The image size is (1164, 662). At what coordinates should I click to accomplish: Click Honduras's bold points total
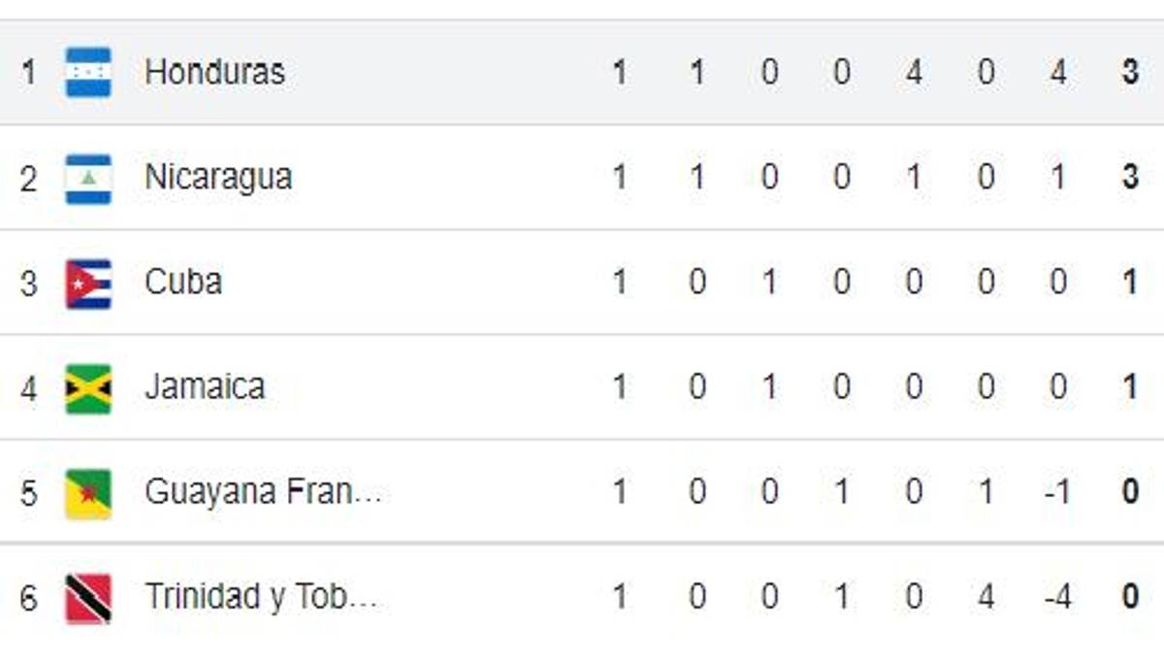point(1130,73)
